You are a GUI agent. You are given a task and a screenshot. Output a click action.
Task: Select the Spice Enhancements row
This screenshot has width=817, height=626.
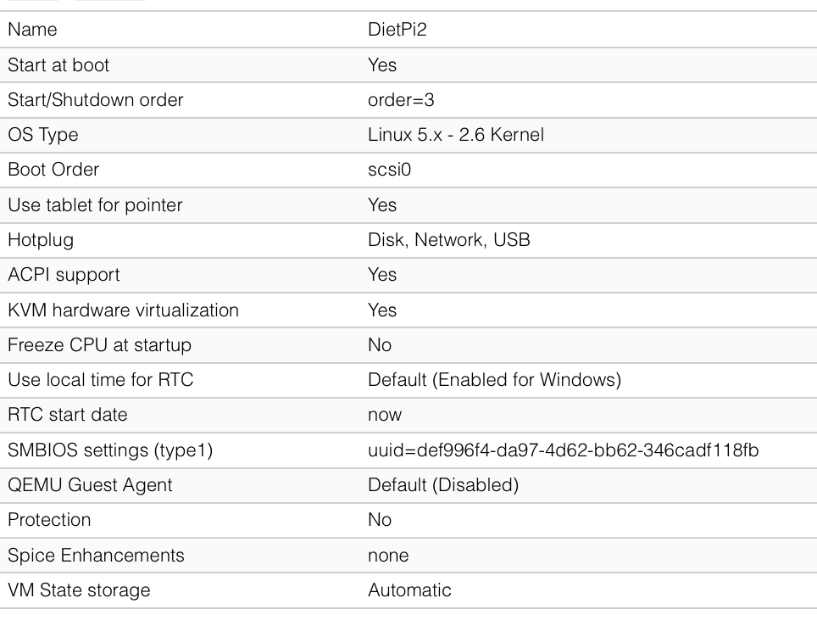coord(408,555)
